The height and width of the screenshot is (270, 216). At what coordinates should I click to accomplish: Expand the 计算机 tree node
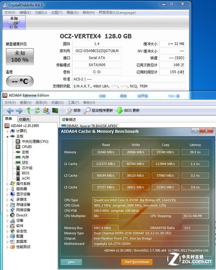[7, 131]
